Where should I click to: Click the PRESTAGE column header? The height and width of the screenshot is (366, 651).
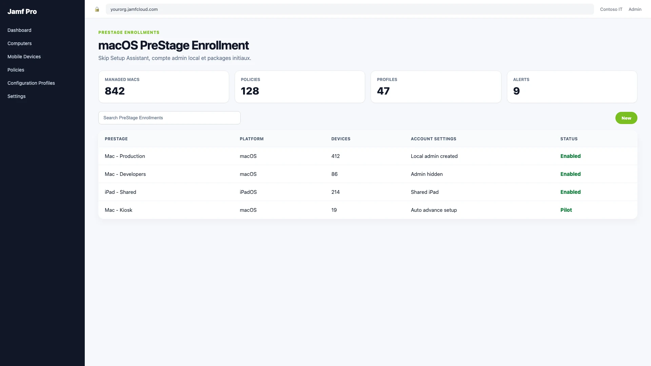coord(116,139)
